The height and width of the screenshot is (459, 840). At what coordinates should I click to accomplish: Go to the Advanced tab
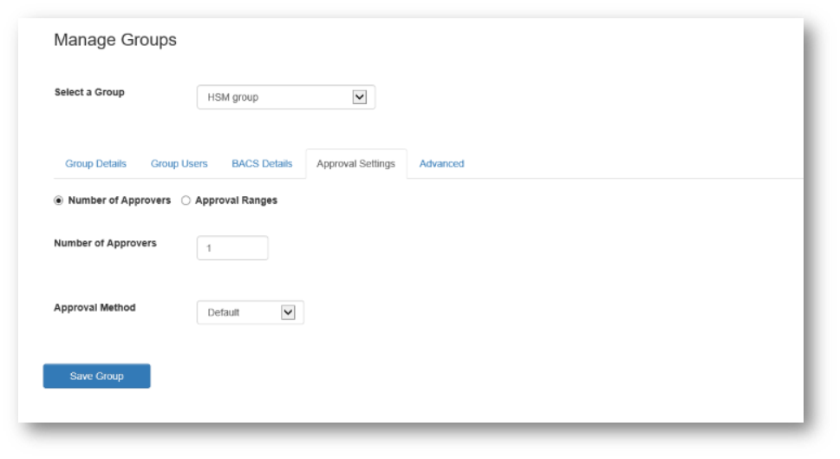(441, 163)
